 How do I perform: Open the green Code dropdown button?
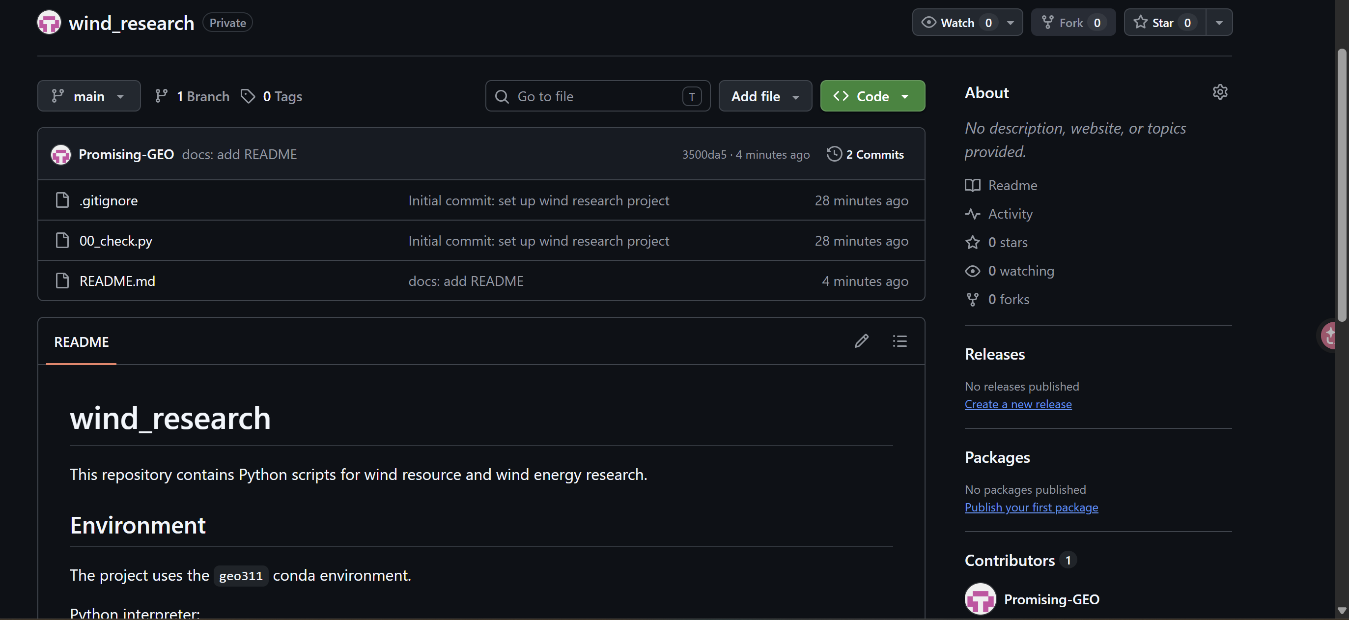[x=872, y=96]
